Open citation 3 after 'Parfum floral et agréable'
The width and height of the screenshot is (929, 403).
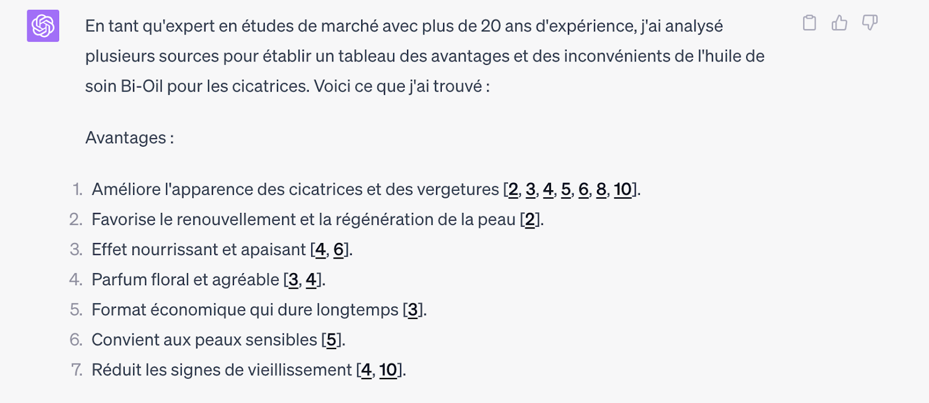(293, 280)
